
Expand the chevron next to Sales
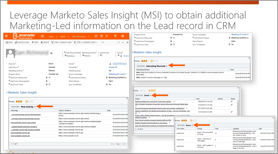pyautogui.click(x=56, y=37)
